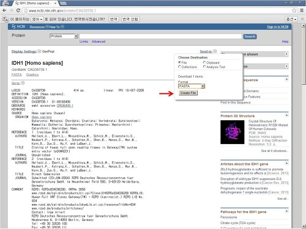
Task: Open the Chrome menu icon
Action: click(302, 10)
